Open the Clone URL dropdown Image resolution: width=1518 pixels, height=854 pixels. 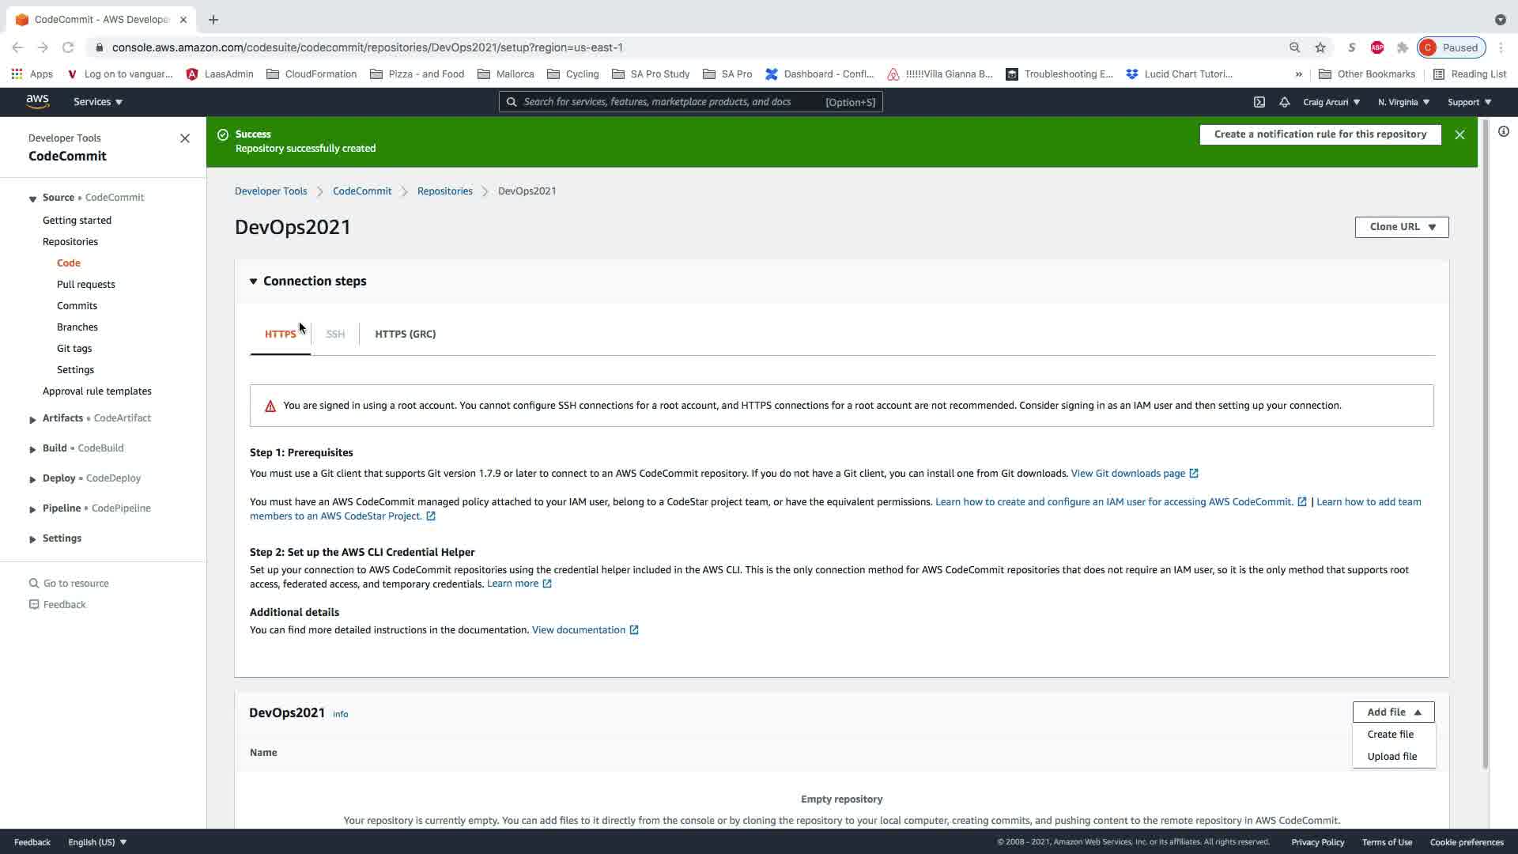point(1401,227)
